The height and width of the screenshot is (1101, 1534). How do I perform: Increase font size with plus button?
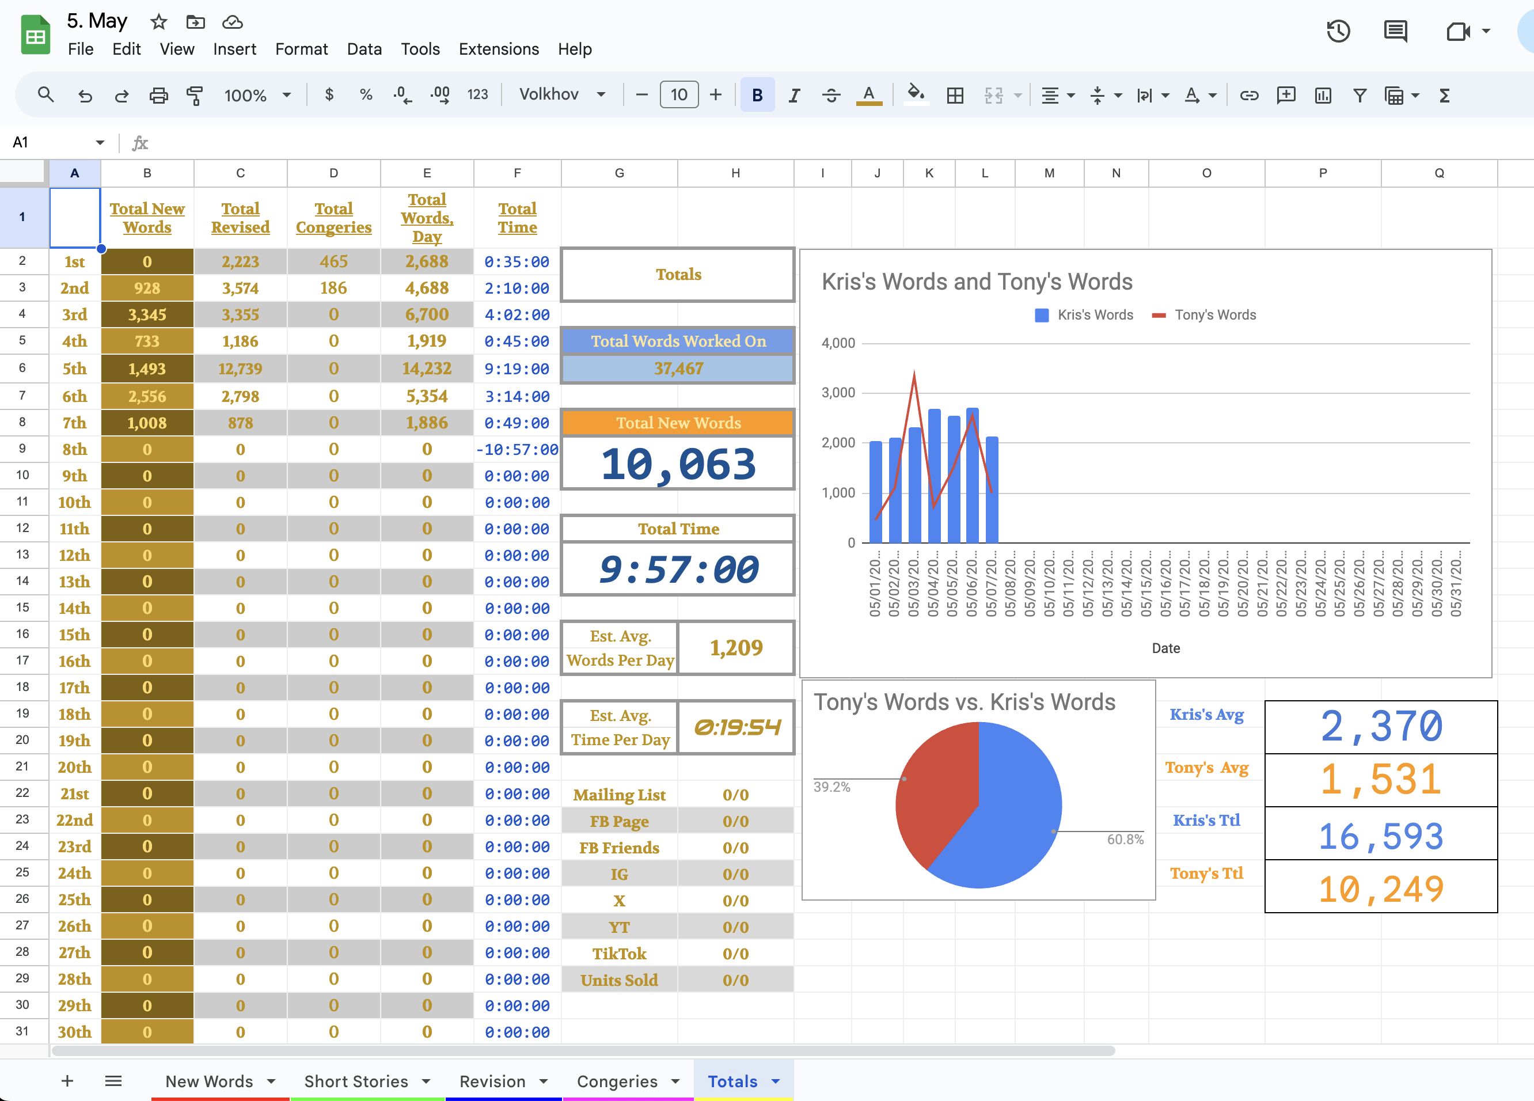pyautogui.click(x=716, y=94)
